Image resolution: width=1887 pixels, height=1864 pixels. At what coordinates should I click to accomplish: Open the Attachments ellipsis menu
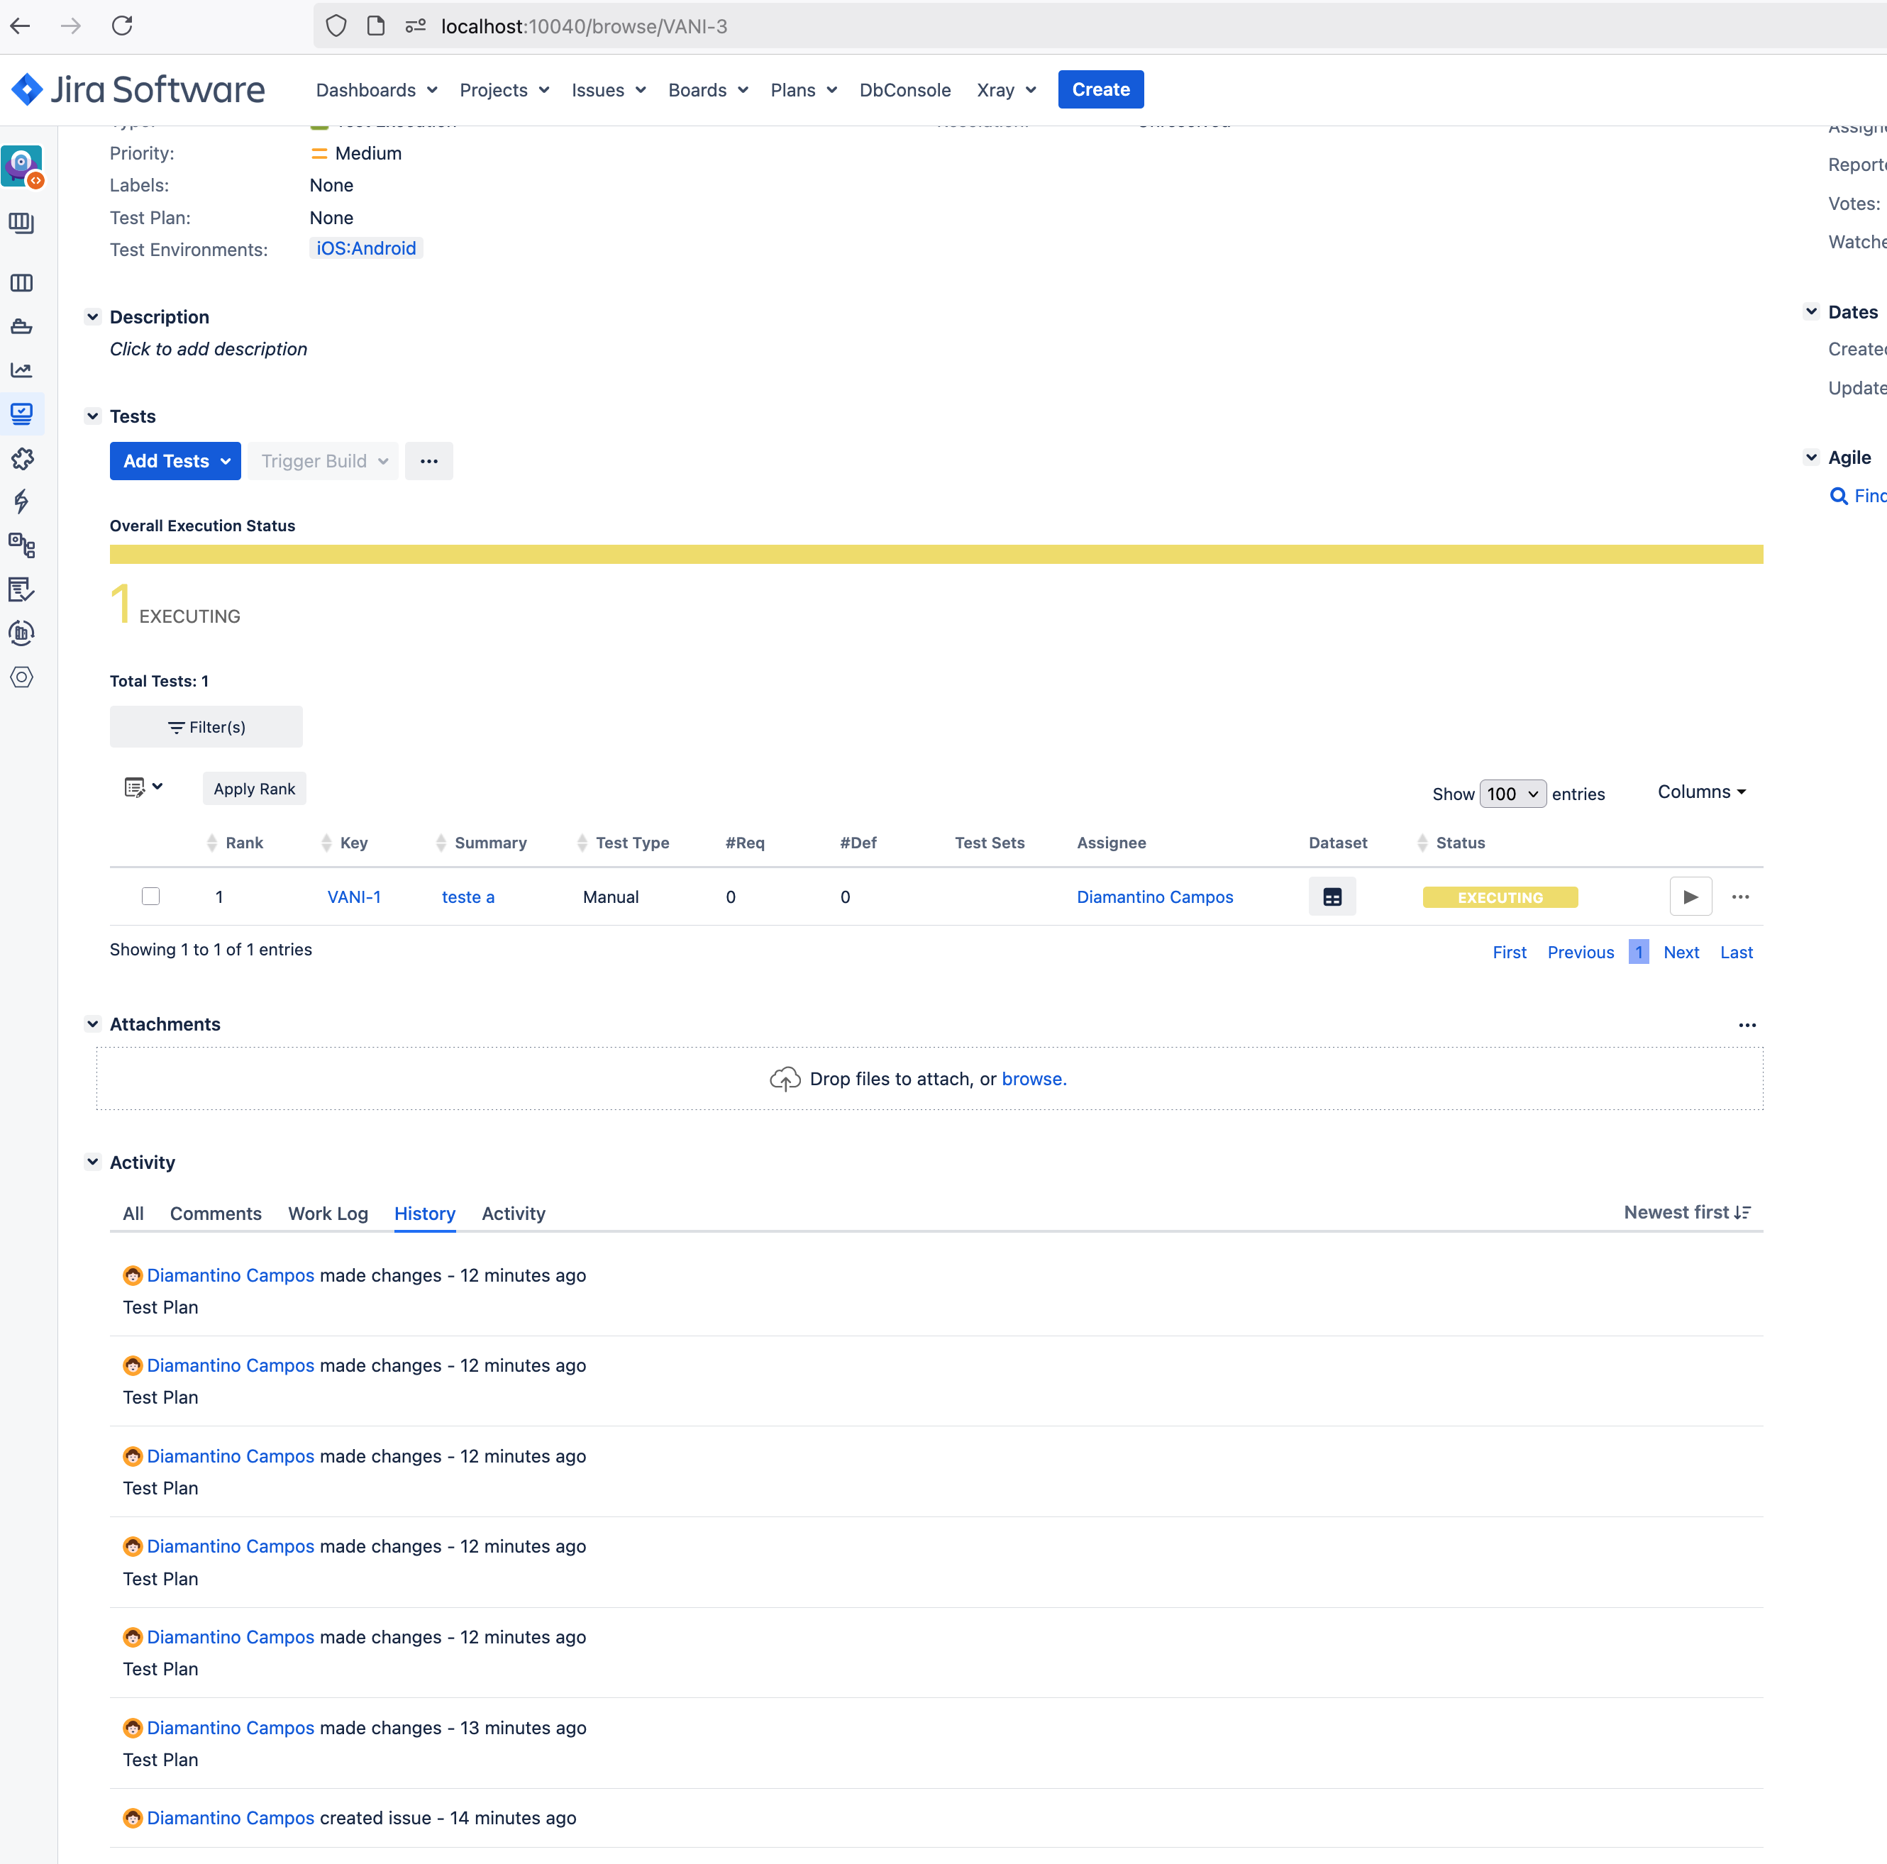pos(1747,1024)
